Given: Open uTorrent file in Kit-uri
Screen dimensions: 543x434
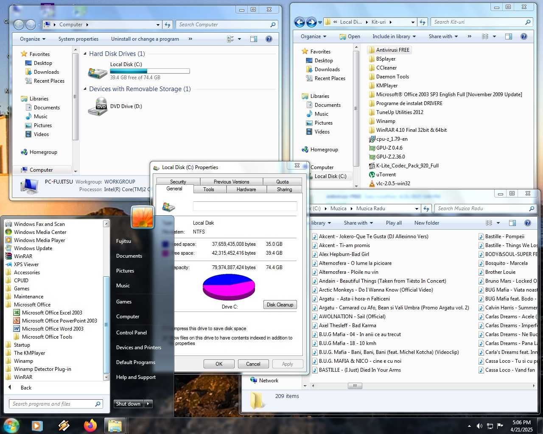Looking at the screenshot, I should coord(382,175).
